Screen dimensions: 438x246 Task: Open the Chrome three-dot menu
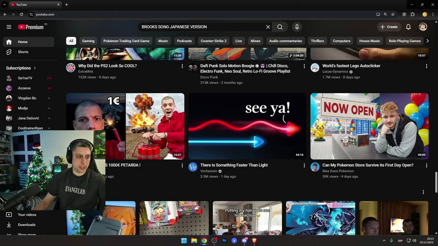click(x=433, y=14)
